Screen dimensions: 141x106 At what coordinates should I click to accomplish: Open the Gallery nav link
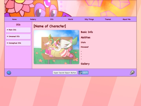[33, 19]
